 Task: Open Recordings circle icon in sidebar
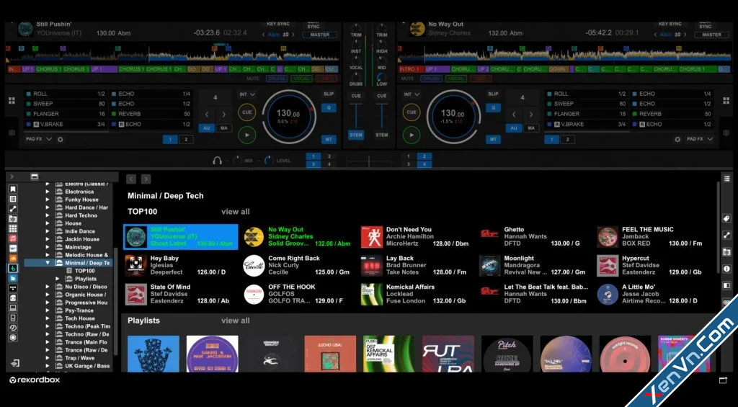coord(13,337)
